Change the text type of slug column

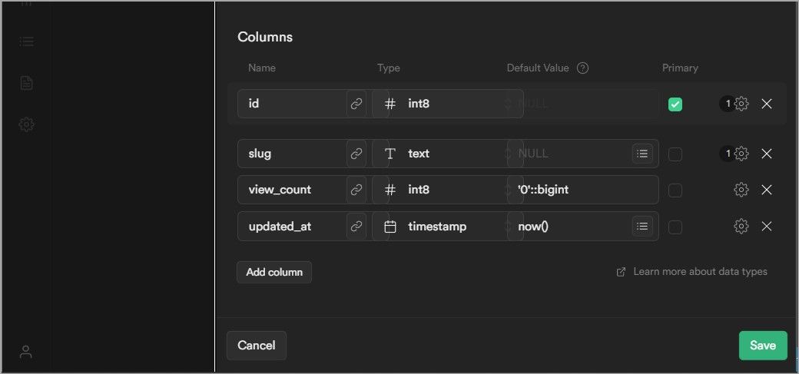[x=446, y=154]
